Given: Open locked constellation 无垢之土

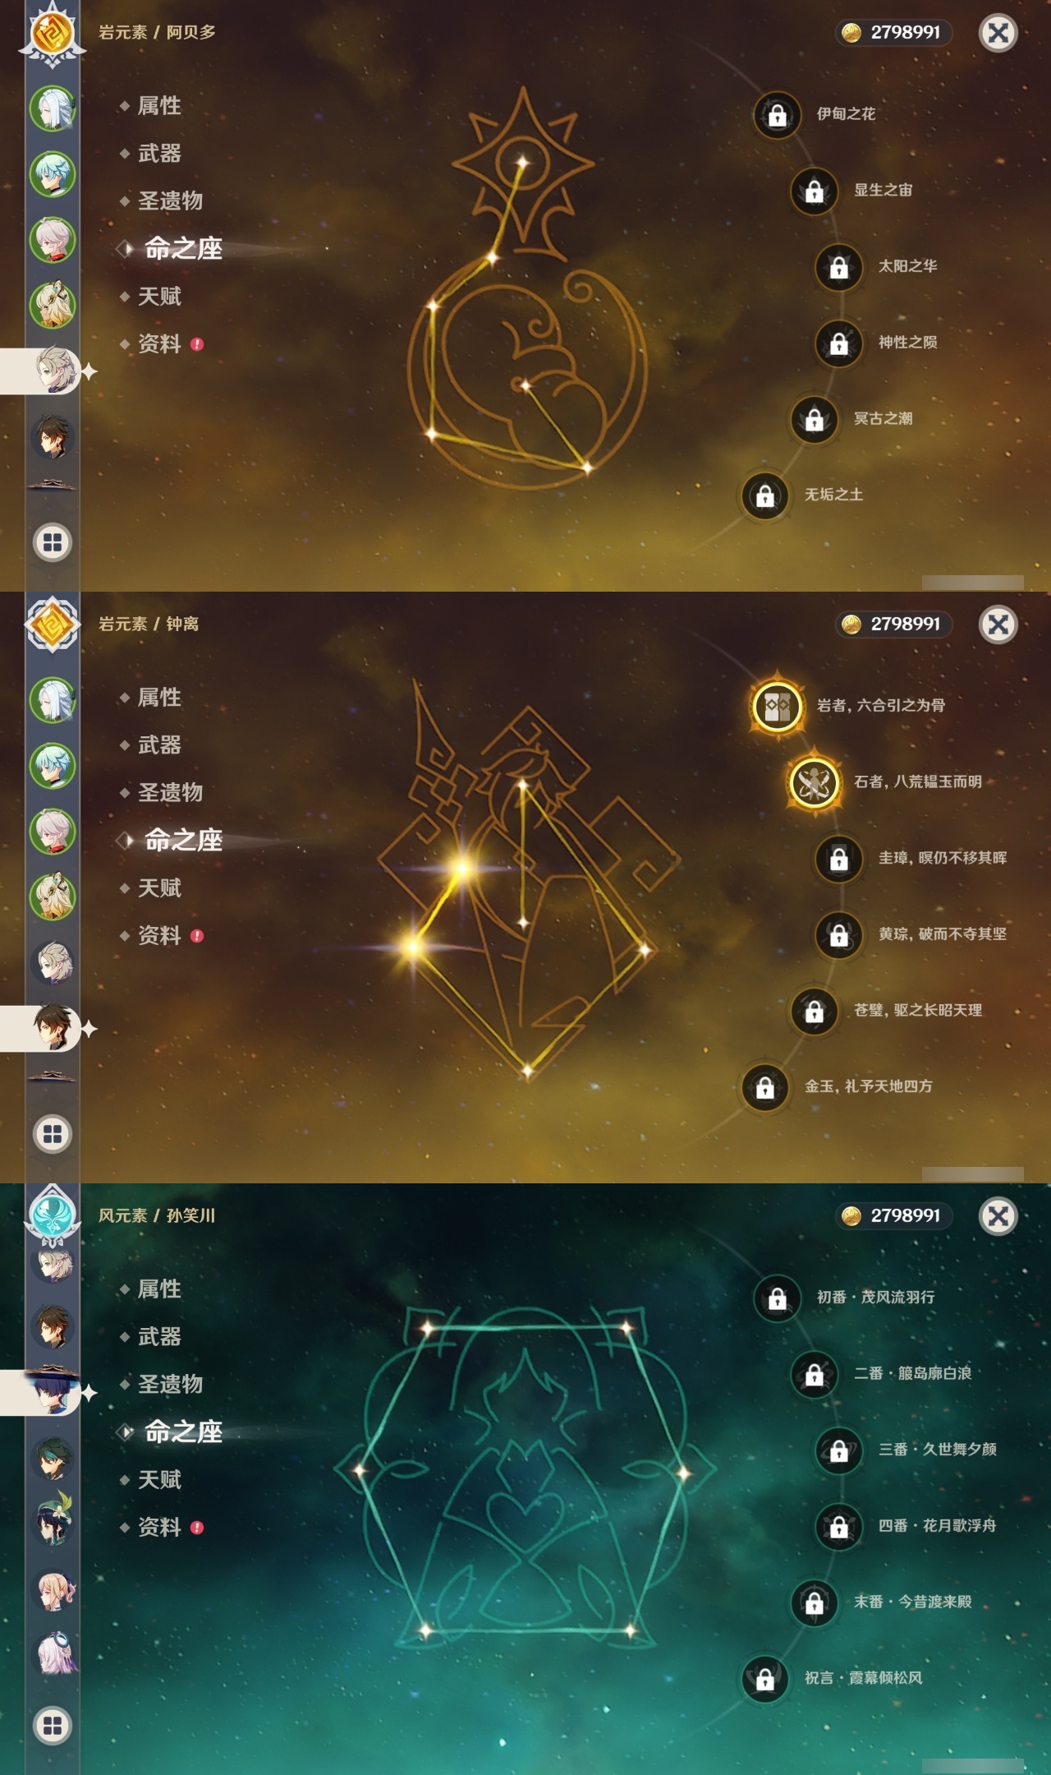Looking at the screenshot, I should point(764,496).
